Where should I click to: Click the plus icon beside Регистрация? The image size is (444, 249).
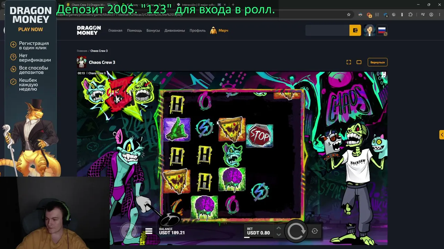(13, 44)
